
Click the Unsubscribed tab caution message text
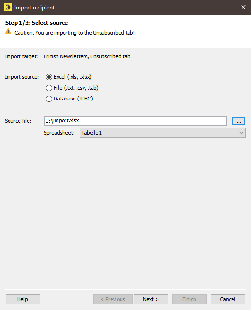74,33
